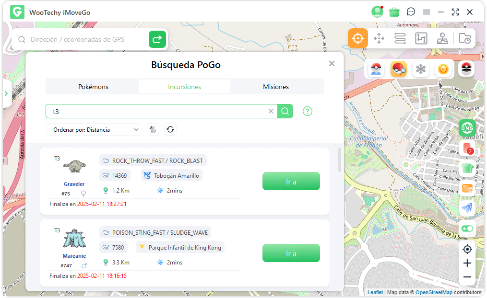Screen dimensions: 487x298
Task: Click the sort direction arrows icon
Action: pyautogui.click(x=153, y=129)
